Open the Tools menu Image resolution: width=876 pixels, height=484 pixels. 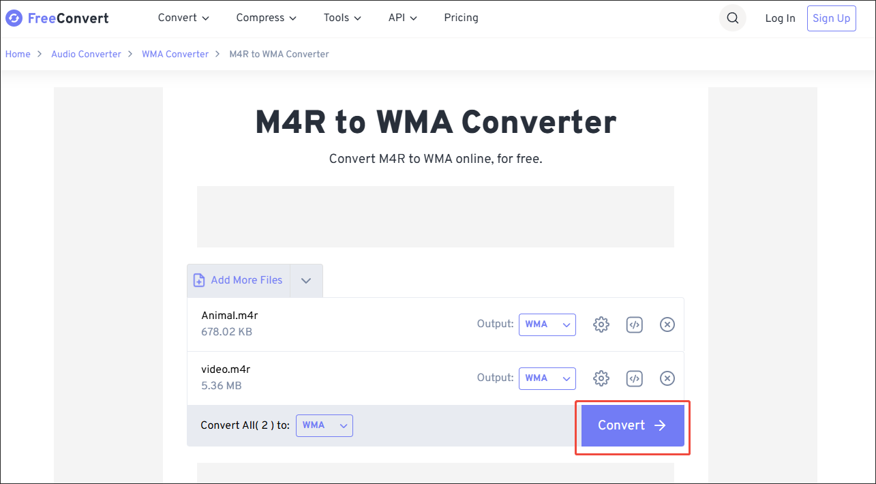342,18
